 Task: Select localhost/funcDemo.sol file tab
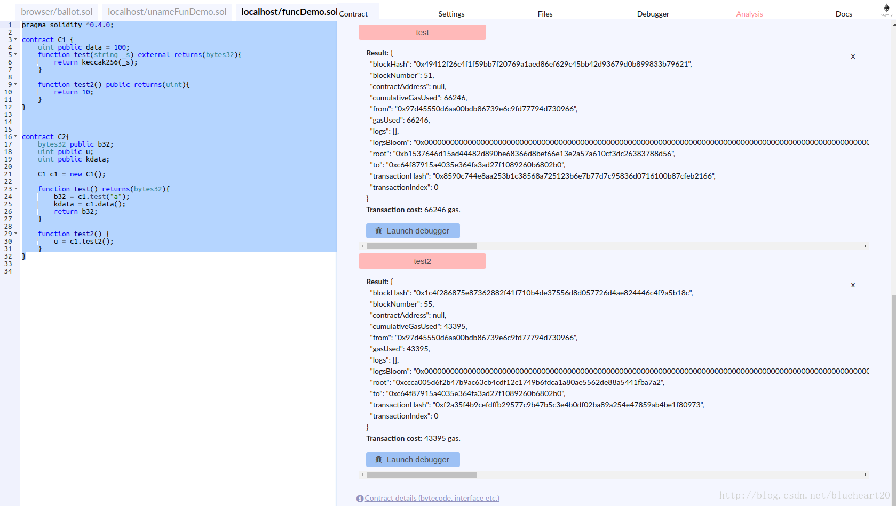coord(287,12)
